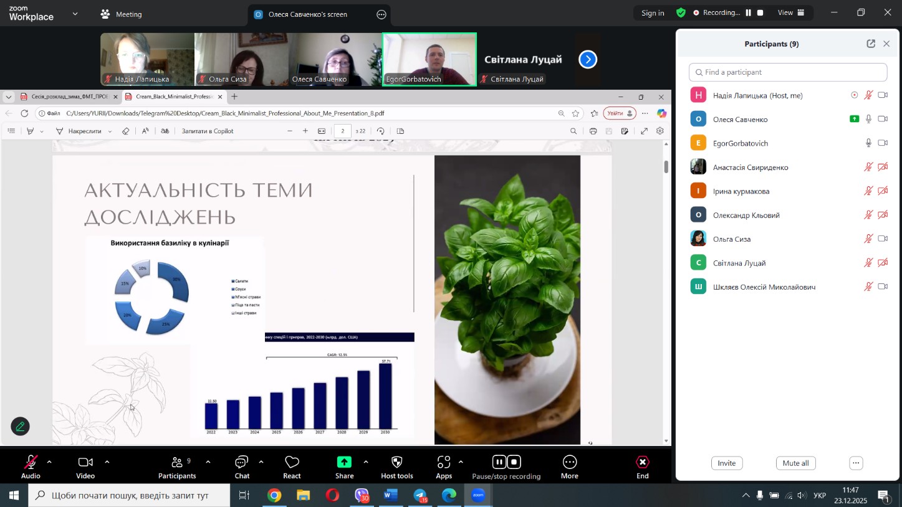Click the annotation pencil button
The image size is (902, 507).
(21, 427)
